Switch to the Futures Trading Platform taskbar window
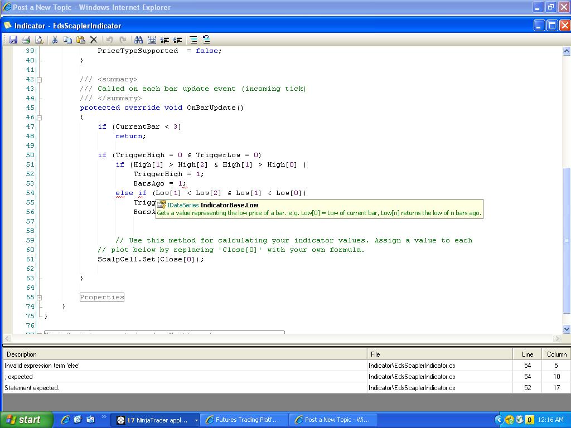The image size is (571, 428). 245,420
